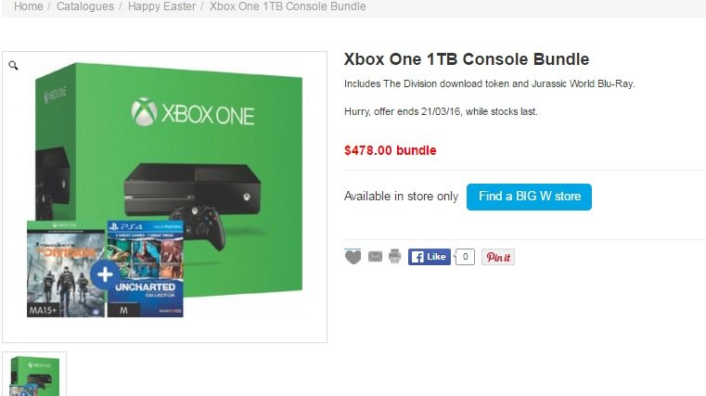Screen dimensions: 706x396
Task: Select the small product thumbnail below image
Action: [34, 375]
